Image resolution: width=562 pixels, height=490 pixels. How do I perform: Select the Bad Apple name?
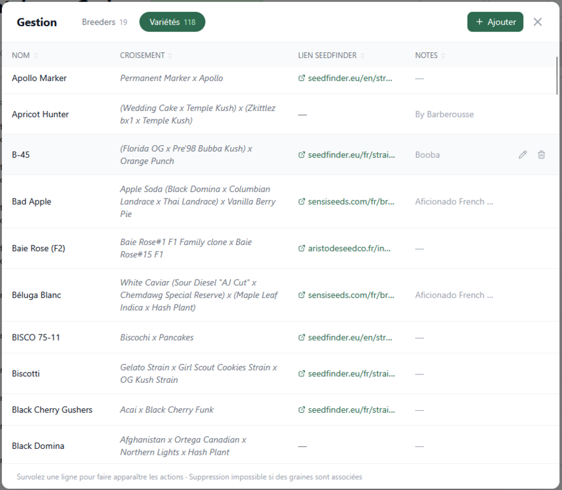(x=31, y=202)
